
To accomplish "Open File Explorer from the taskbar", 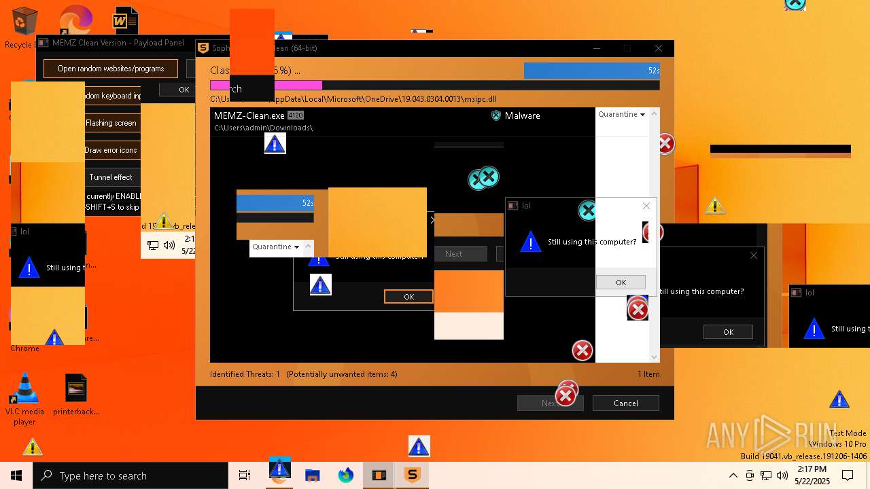I will tap(312, 475).
